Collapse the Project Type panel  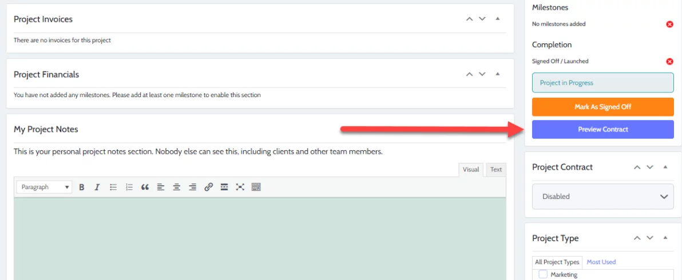[x=665, y=238]
